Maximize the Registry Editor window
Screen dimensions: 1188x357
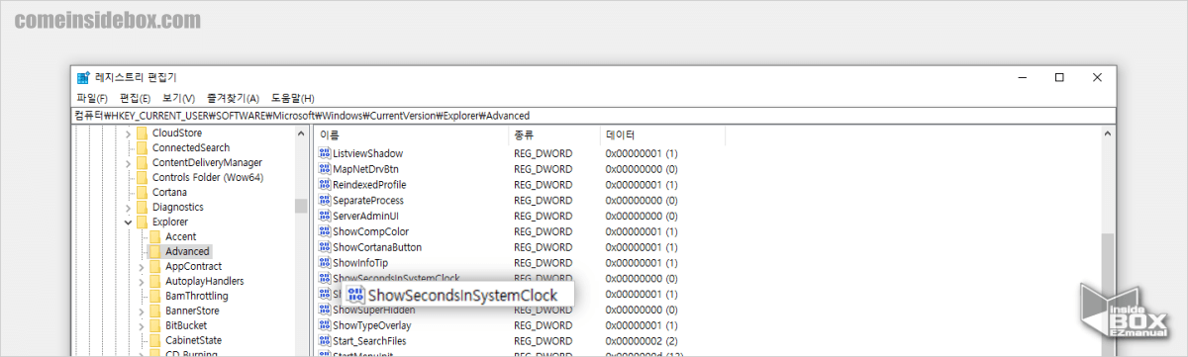click(1059, 77)
